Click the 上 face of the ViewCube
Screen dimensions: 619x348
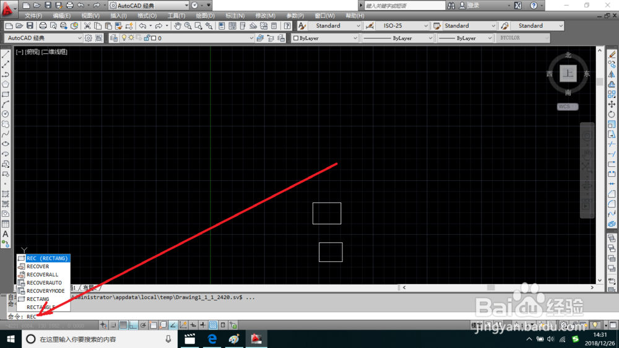tap(568, 74)
